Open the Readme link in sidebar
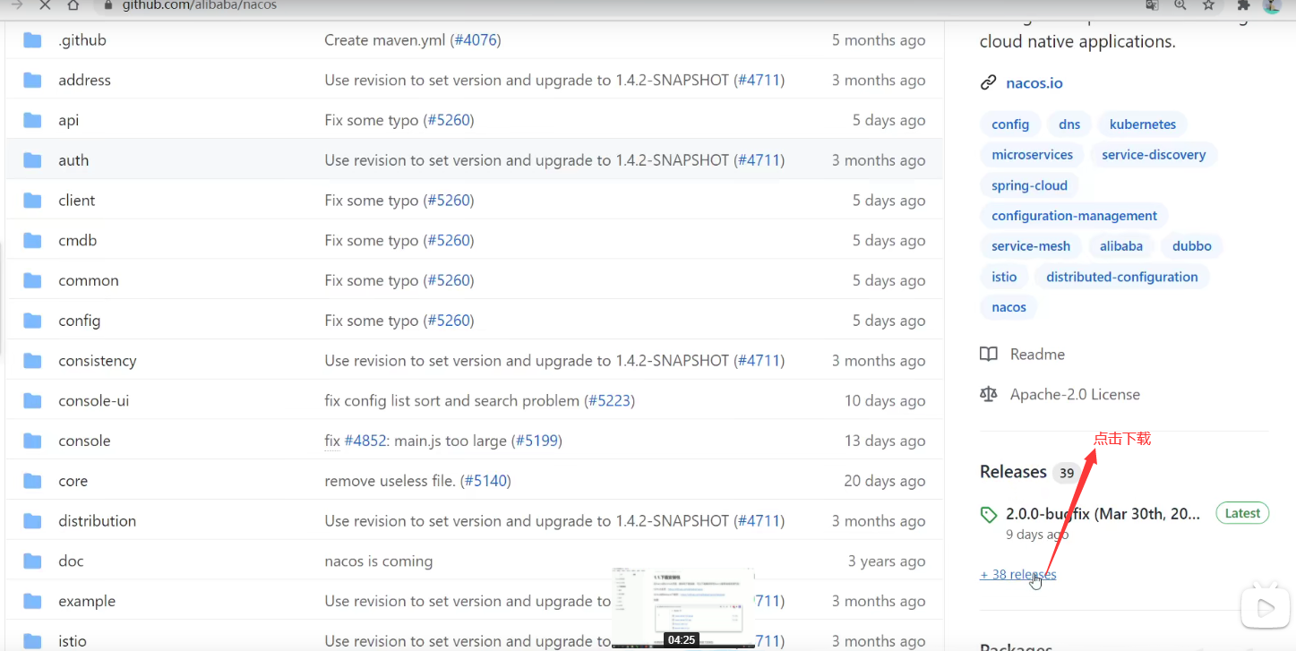 click(x=1037, y=354)
